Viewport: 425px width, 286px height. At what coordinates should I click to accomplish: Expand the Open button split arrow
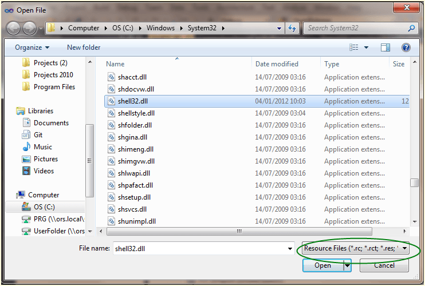[347, 265]
